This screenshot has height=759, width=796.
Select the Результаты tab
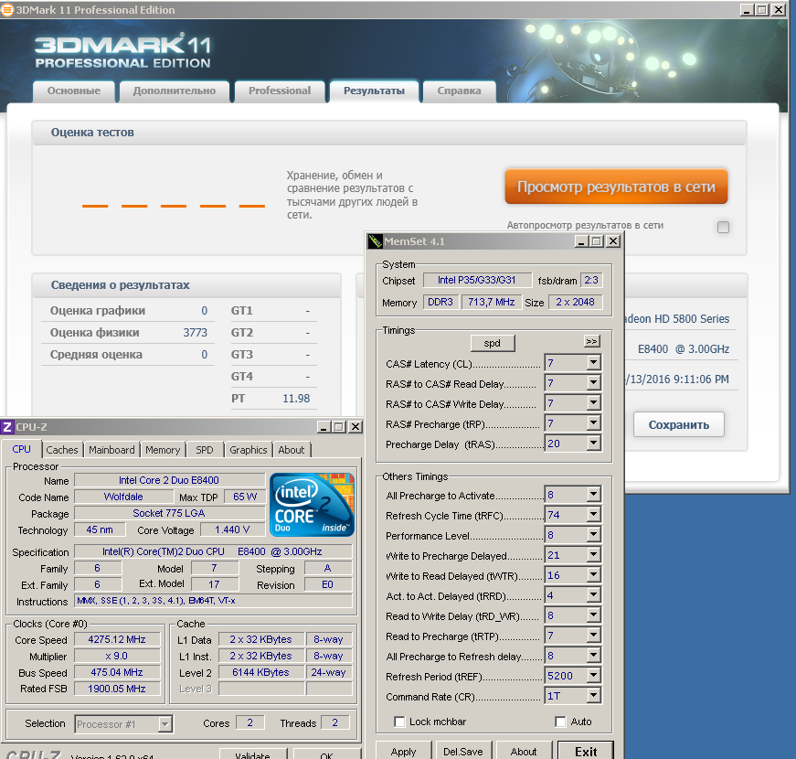coord(374,91)
